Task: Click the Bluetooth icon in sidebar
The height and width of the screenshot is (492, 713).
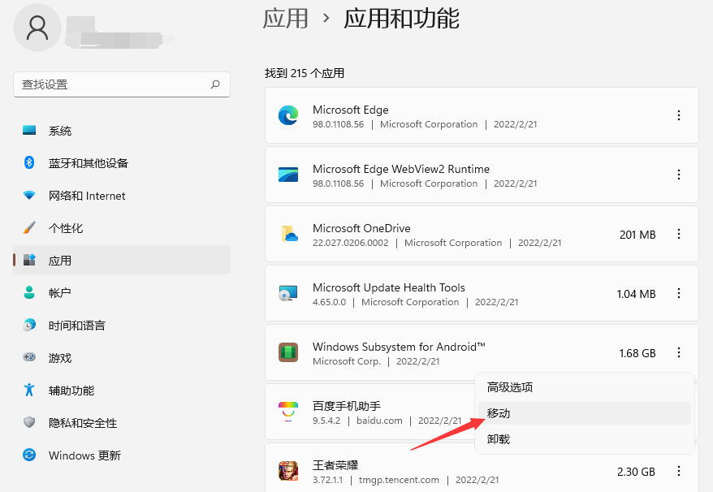Action: click(29, 162)
